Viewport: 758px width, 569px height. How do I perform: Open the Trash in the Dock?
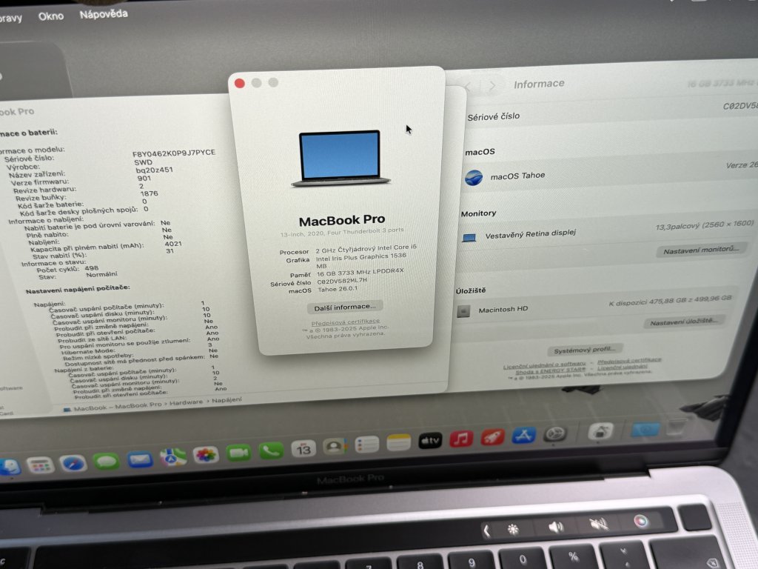pyautogui.click(x=677, y=426)
